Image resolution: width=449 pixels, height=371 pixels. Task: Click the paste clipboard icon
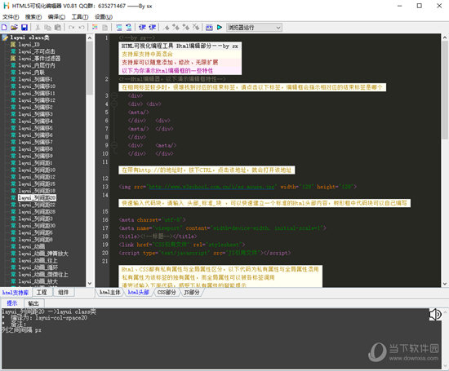(58, 28)
